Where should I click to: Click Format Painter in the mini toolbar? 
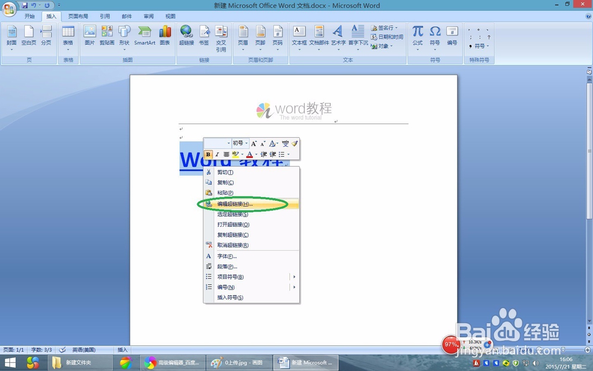[295, 144]
